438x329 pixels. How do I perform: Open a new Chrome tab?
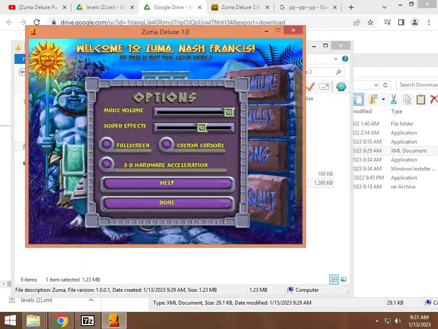351,7
